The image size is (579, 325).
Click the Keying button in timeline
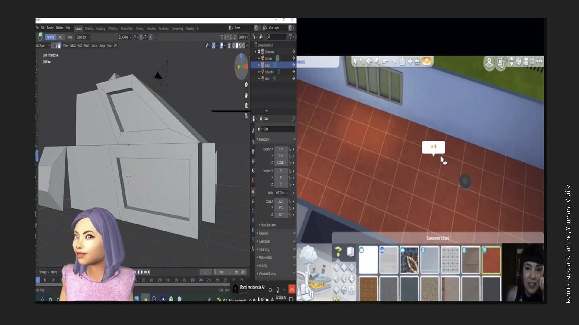point(55,272)
